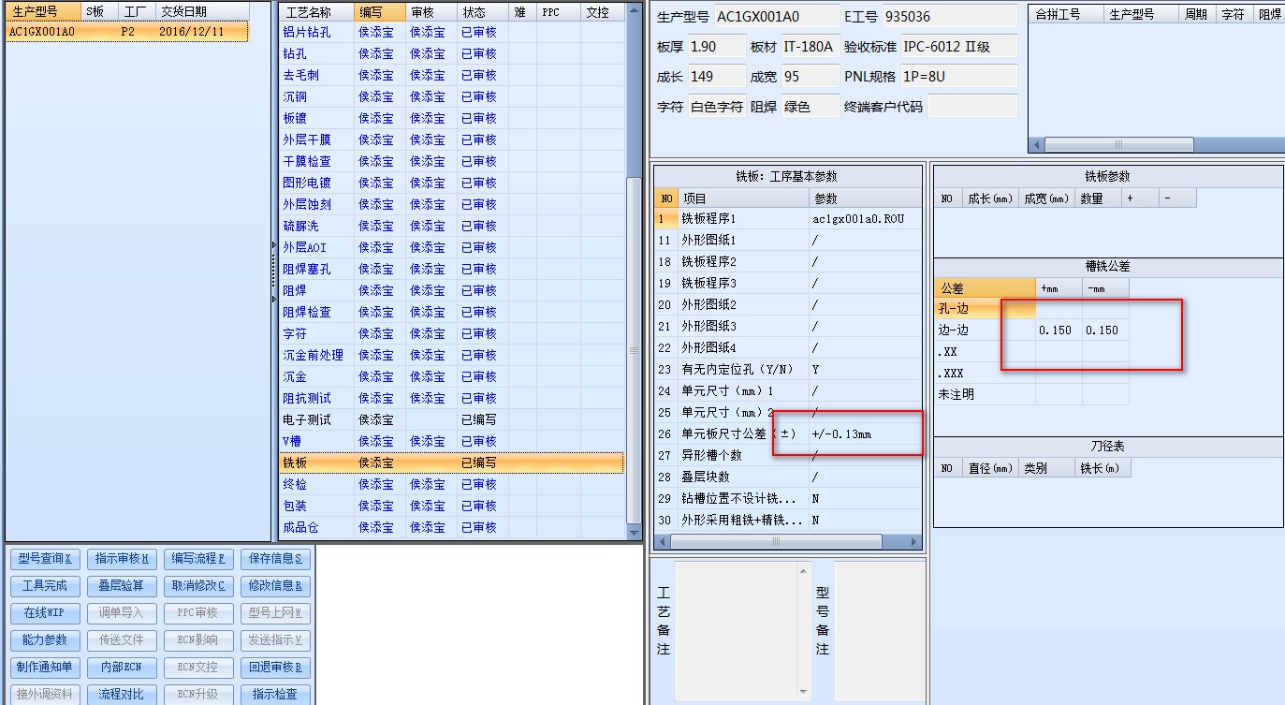
Task: Click the 型号备注 text area
Action: (x=879, y=633)
